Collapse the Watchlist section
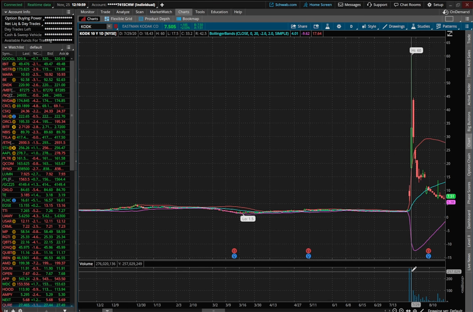473x312 pixels. click(6, 47)
